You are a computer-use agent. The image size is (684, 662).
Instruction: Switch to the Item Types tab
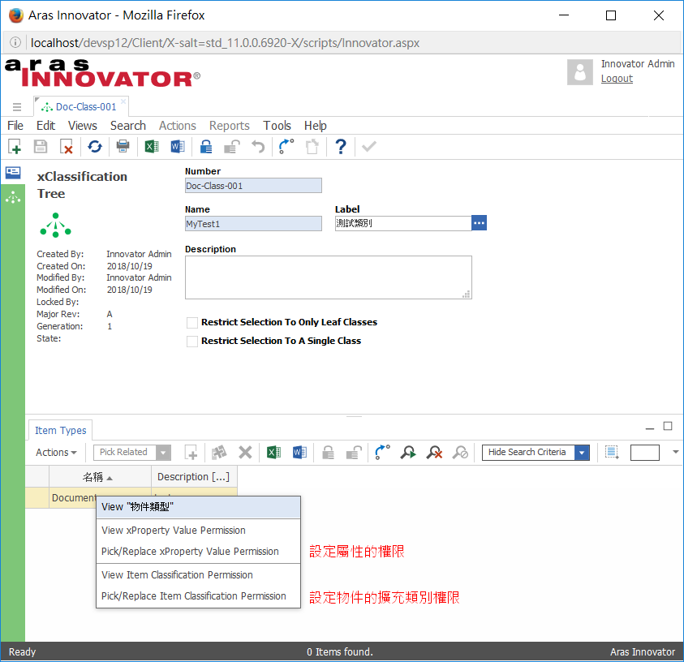(61, 431)
